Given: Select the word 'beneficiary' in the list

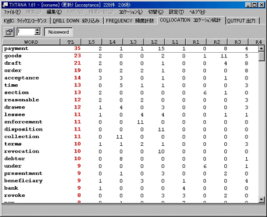Looking at the screenshot, I should pyautogui.click(x=23, y=181).
